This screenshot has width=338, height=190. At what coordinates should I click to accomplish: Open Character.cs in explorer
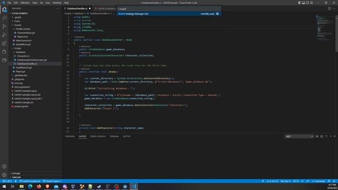[23, 56]
